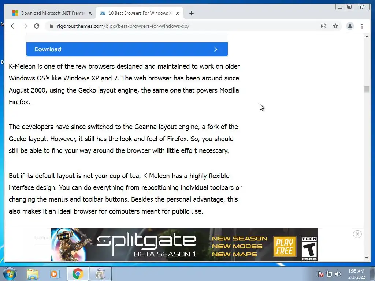The image size is (375, 281).
Task: Close the 10 Best Browsers tab
Action: click(x=178, y=13)
